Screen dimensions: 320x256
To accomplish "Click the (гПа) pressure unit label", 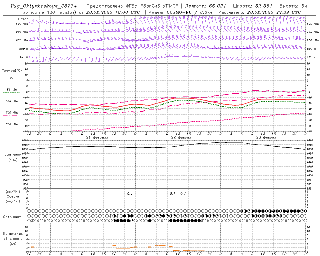I will [x=13, y=160].
